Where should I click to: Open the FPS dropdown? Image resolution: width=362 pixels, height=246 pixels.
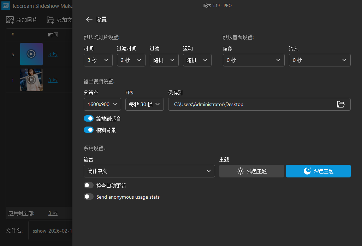click(144, 104)
